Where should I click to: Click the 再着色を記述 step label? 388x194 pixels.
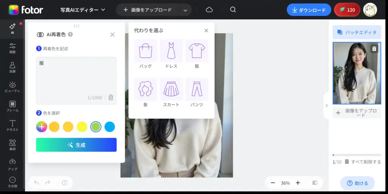[x=55, y=49]
